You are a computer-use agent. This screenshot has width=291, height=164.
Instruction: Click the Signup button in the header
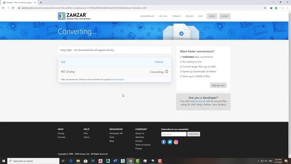(225, 16)
